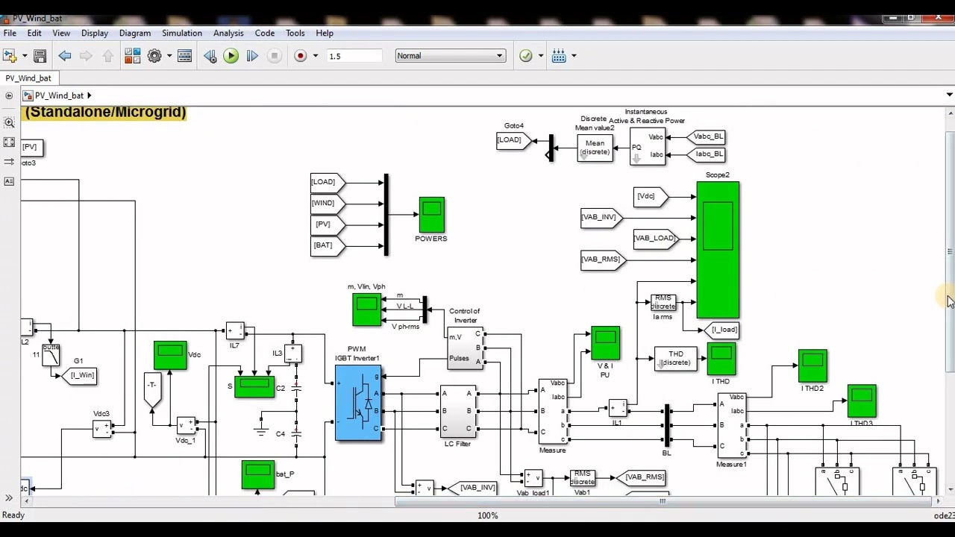This screenshot has height=537, width=955.
Task: Expand the Model Advisor dropdown arrow
Action: click(x=540, y=56)
